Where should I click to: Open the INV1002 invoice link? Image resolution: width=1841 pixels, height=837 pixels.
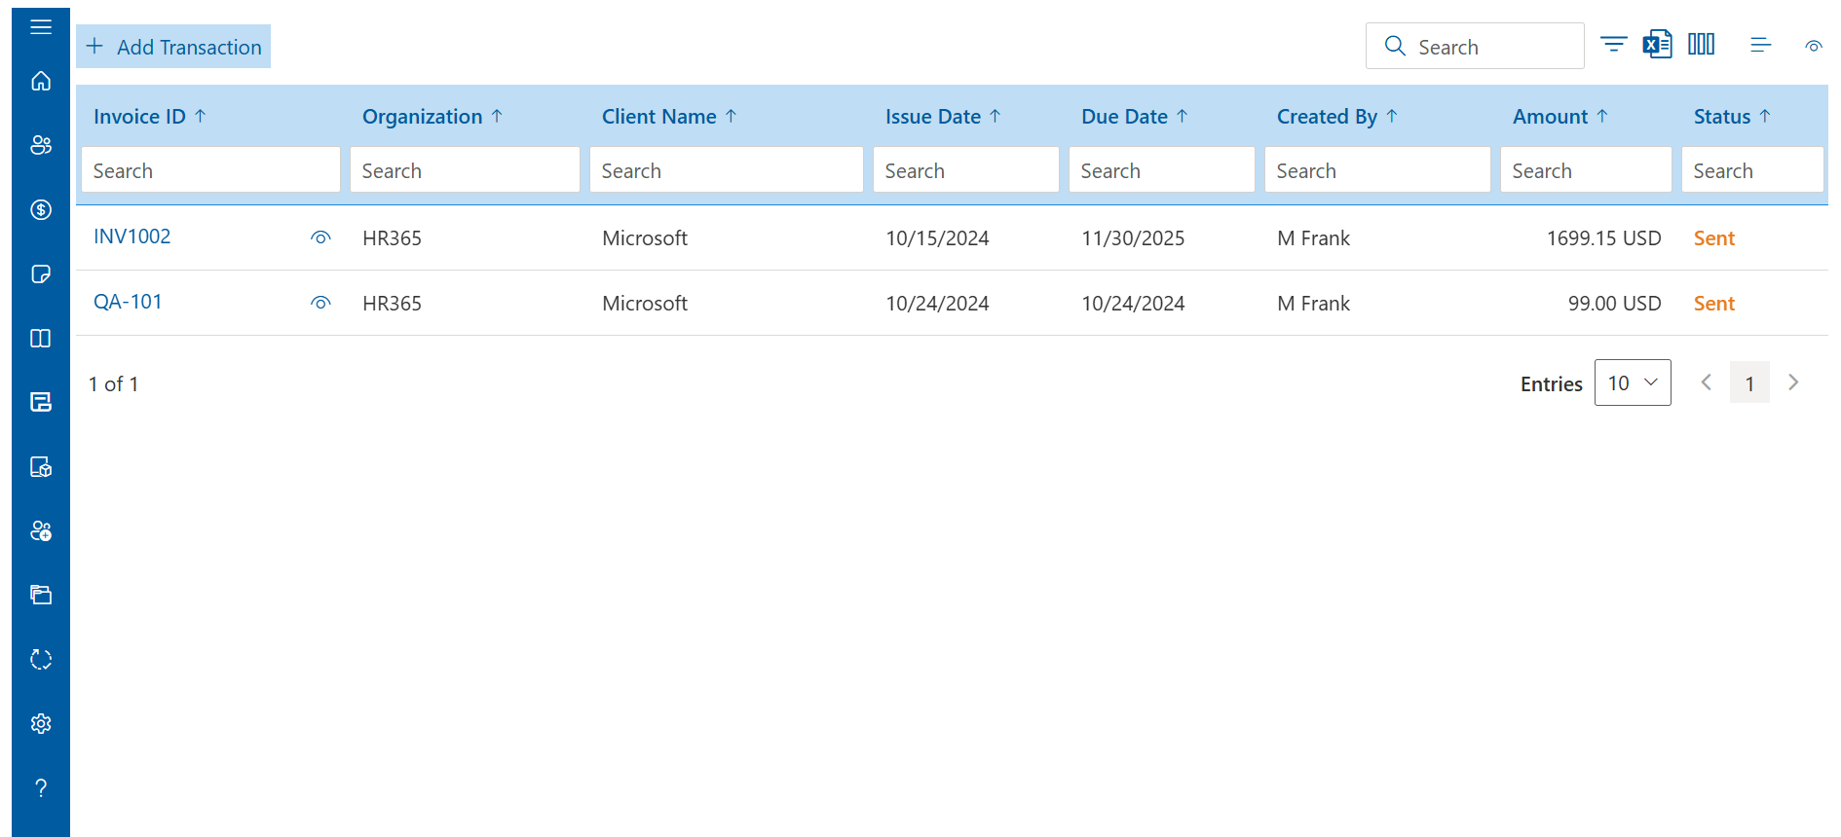(132, 237)
